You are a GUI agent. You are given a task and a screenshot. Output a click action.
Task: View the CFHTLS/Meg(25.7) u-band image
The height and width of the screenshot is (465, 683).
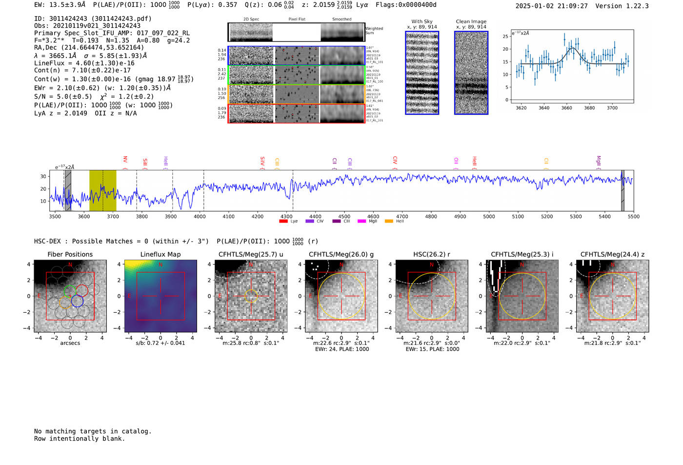tap(251, 296)
